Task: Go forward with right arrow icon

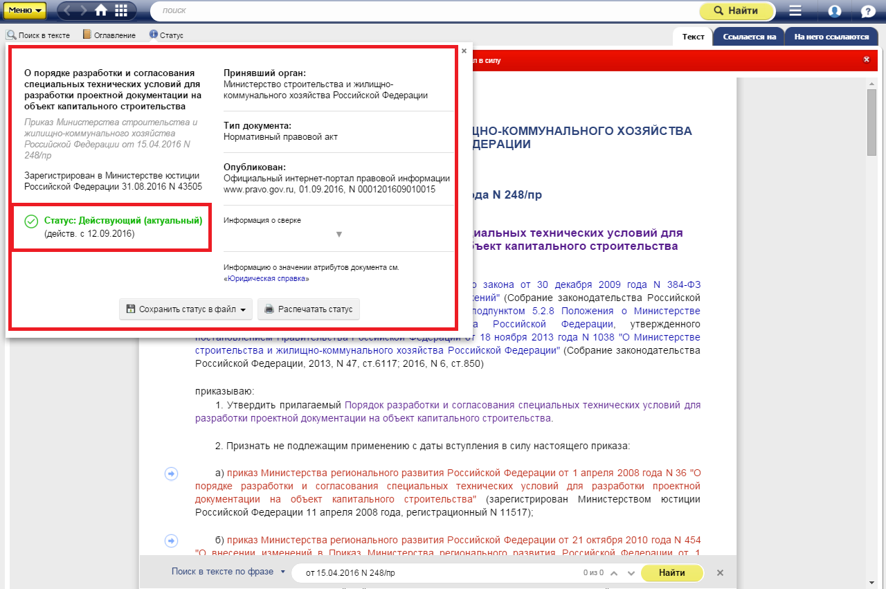Action: [x=84, y=10]
